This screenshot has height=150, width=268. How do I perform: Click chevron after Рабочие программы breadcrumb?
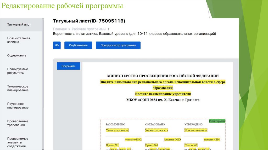pyautogui.click(x=109, y=29)
